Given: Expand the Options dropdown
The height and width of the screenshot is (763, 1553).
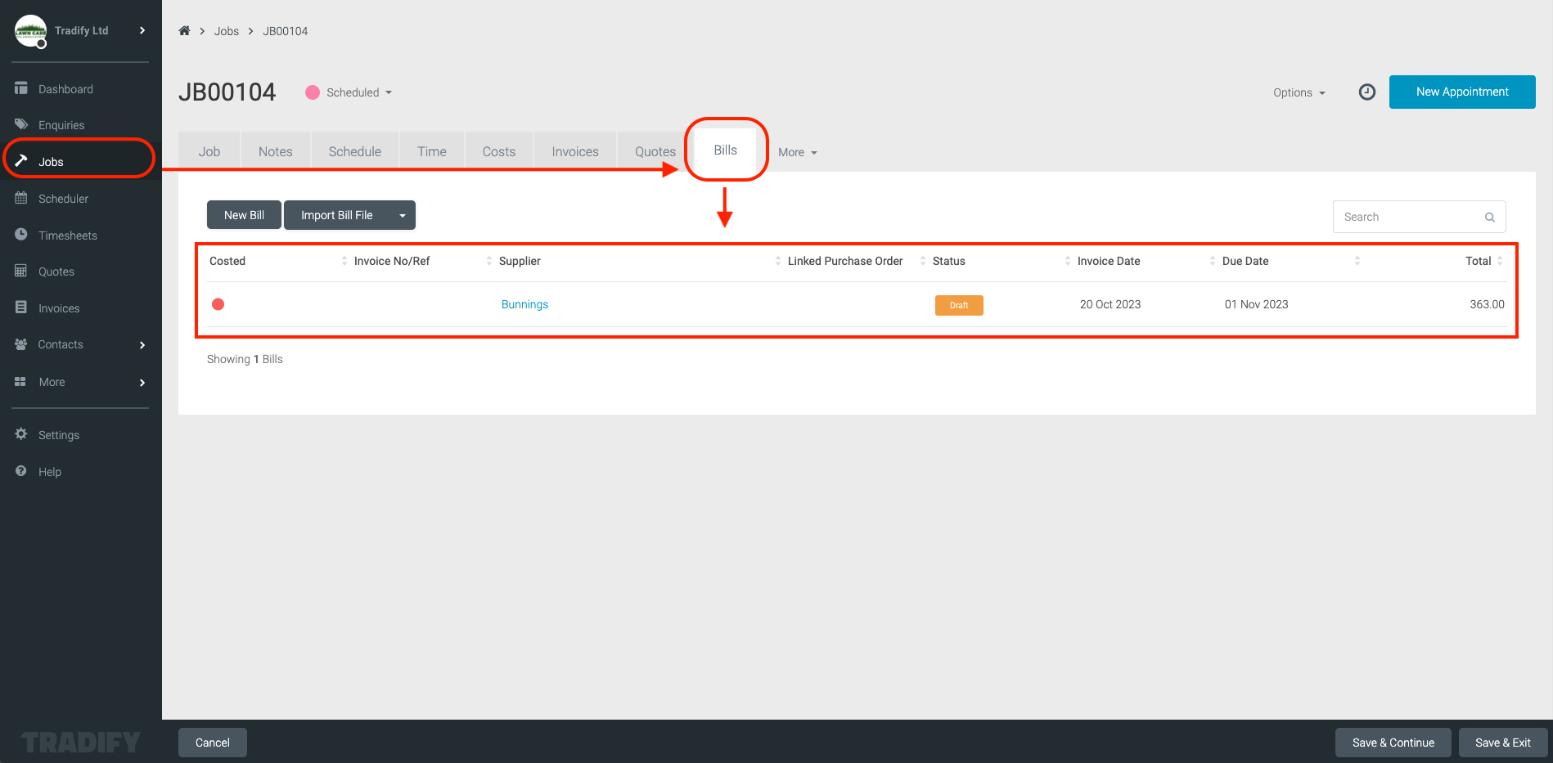Looking at the screenshot, I should [1298, 92].
